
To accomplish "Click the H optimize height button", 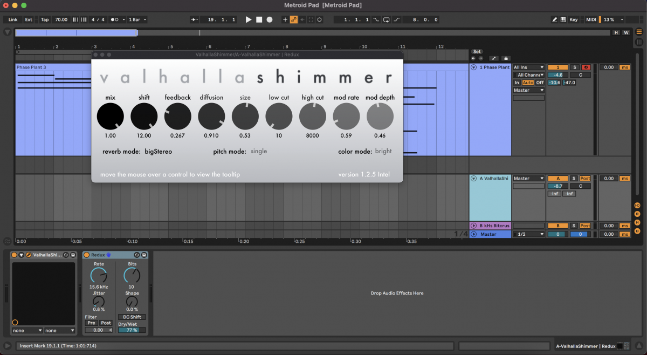I will point(616,32).
